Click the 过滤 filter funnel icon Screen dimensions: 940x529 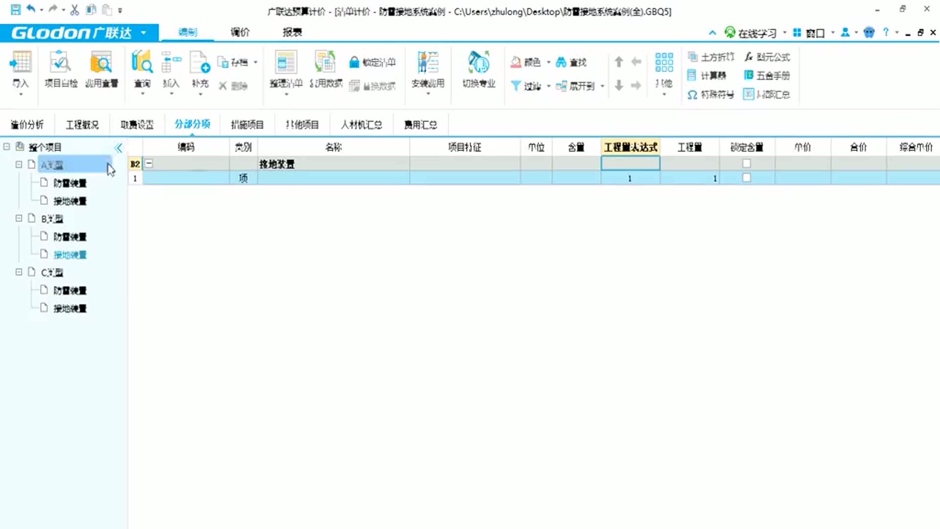(x=516, y=86)
